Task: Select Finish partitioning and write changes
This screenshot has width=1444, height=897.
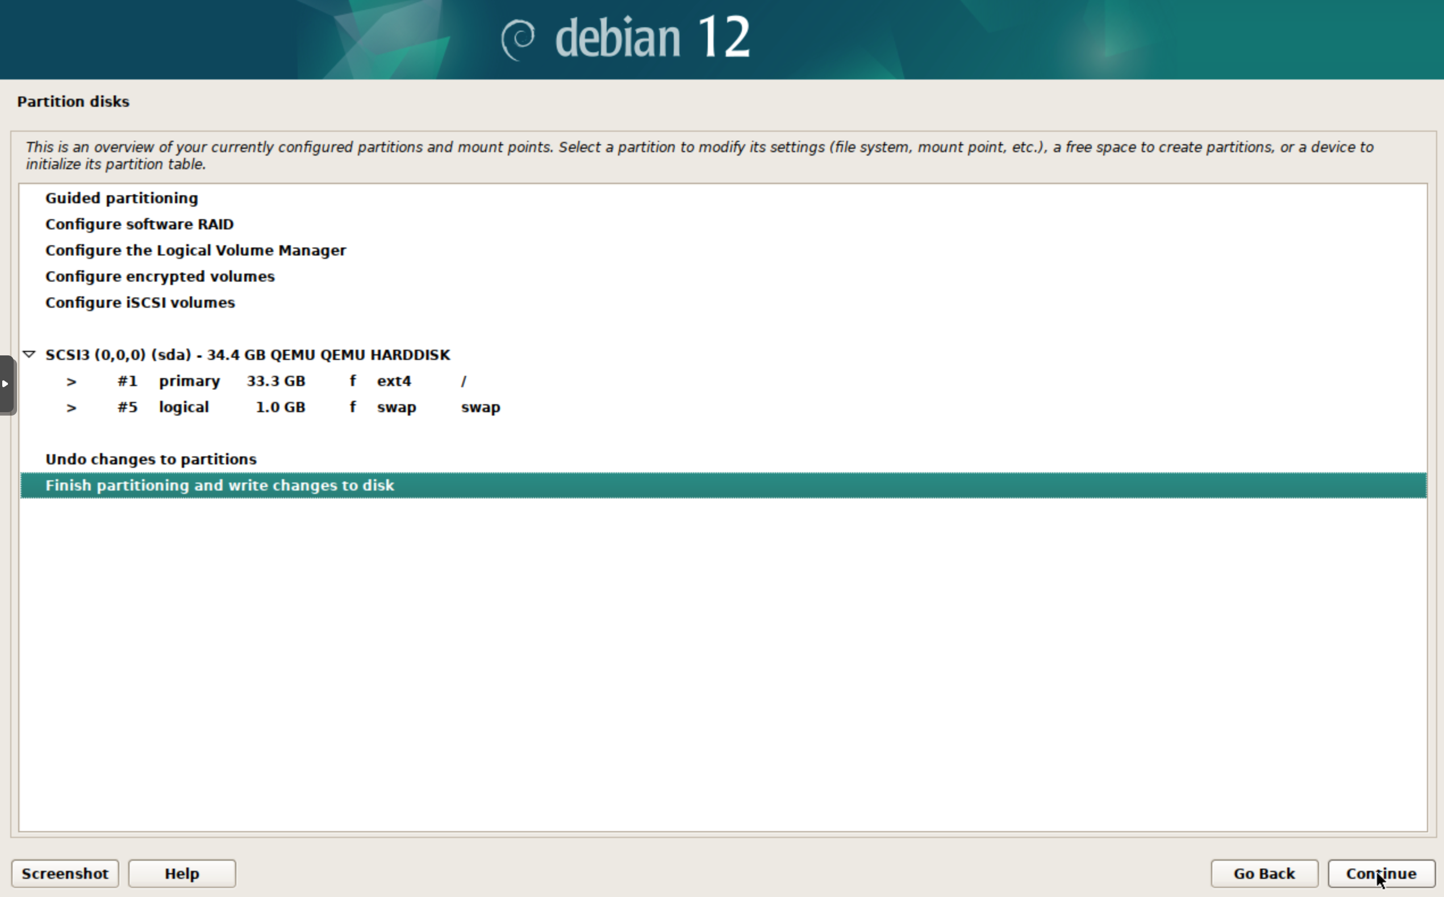Action: coord(724,485)
